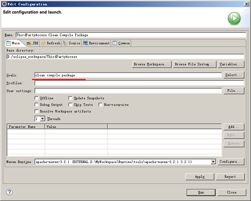Focus the User settings field

128,91
